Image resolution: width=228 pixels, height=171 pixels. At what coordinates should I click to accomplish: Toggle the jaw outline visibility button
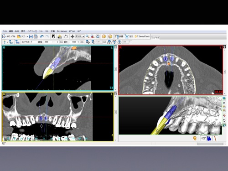point(203,138)
